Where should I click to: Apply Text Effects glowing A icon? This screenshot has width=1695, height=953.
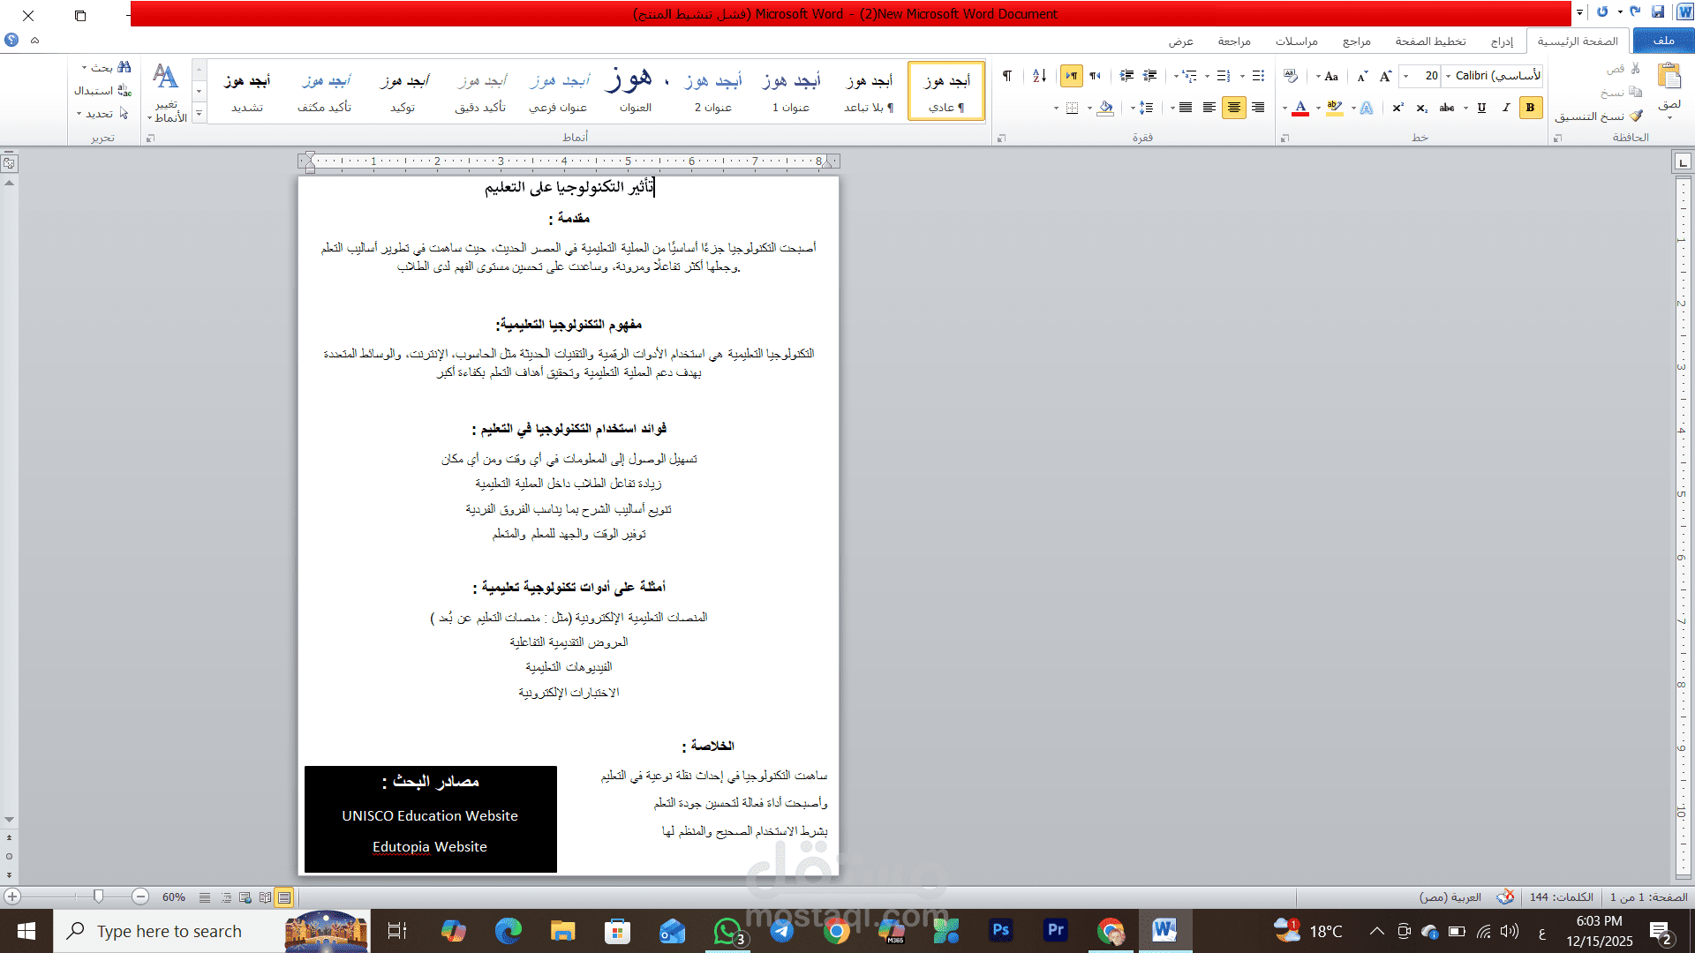[1366, 108]
